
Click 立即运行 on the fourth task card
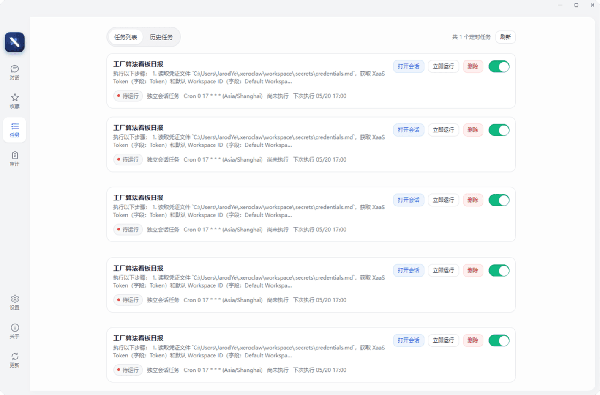click(x=443, y=270)
